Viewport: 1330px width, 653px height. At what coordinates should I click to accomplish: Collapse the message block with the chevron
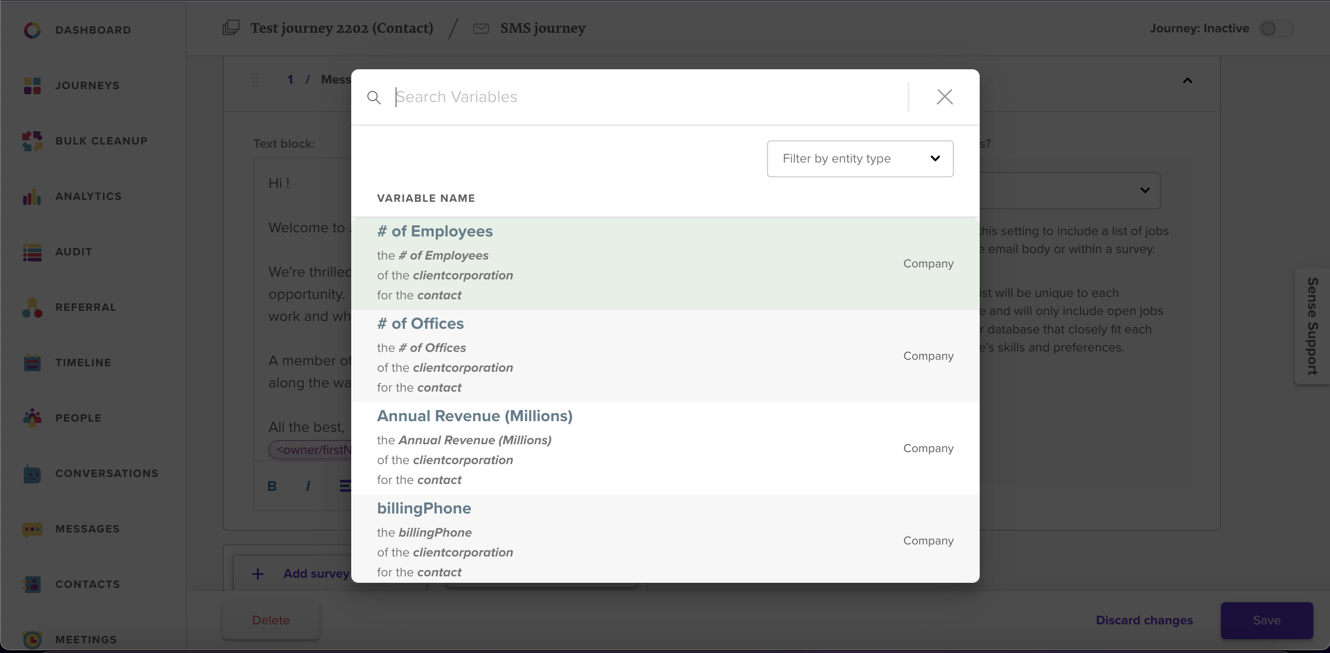tap(1188, 80)
